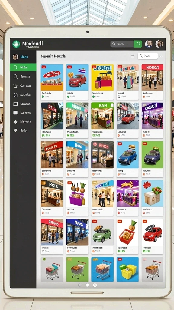The width and height of the screenshot is (174, 310).
Task: Select the green highlighted search item in sidebar
Action: tap(23, 67)
